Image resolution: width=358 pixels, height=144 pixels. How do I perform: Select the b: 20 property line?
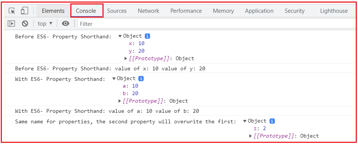coord(130,94)
